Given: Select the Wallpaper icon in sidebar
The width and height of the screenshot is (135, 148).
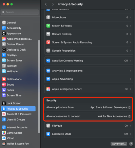Looking at the screenshot, I should point(4,71).
